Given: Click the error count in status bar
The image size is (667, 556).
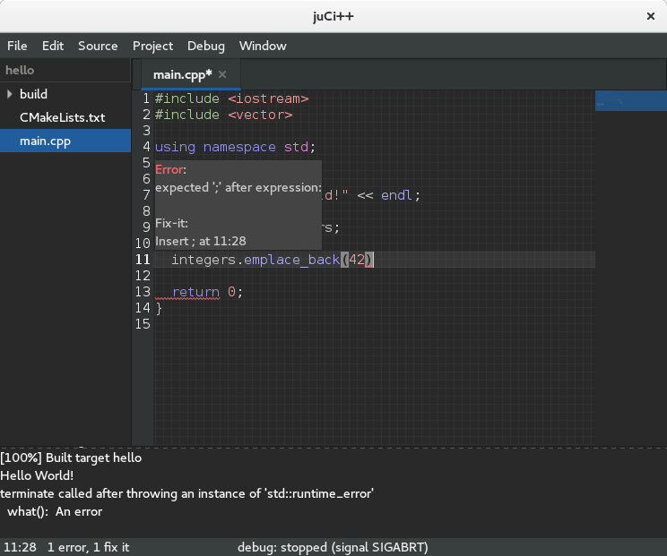Looking at the screenshot, I should pyautogui.click(x=88, y=547).
